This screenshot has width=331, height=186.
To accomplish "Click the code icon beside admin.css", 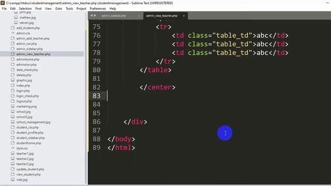I will pyautogui.click(x=12, y=33).
